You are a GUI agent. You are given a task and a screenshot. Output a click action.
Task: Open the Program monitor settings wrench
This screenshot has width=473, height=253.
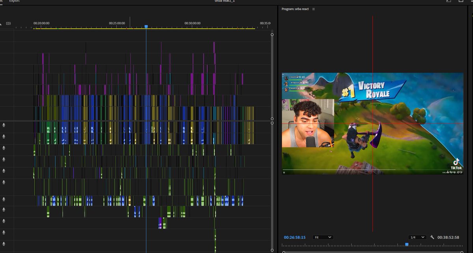point(432,237)
